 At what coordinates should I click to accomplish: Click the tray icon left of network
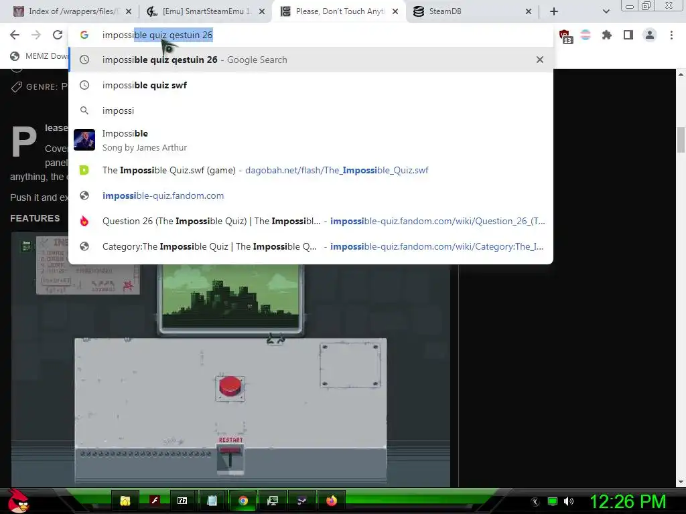pos(535,502)
